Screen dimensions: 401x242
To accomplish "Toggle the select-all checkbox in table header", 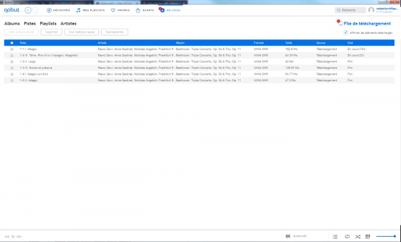I will click(x=12, y=43).
